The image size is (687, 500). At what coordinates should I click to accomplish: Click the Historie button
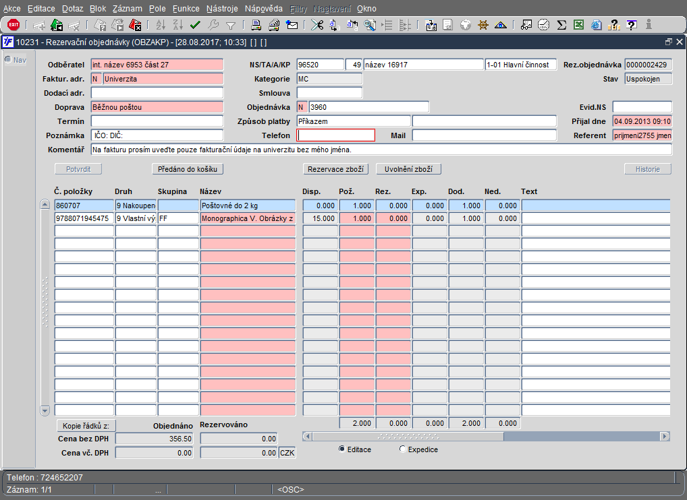[x=648, y=169]
